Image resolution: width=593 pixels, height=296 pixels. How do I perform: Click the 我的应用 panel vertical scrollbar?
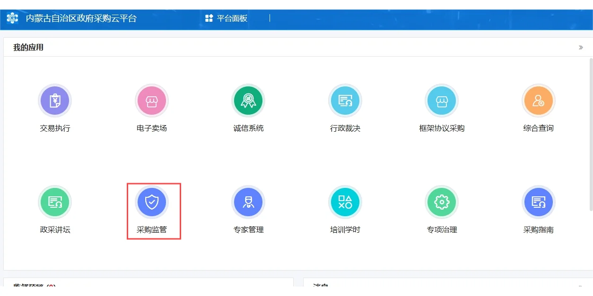click(x=591, y=135)
